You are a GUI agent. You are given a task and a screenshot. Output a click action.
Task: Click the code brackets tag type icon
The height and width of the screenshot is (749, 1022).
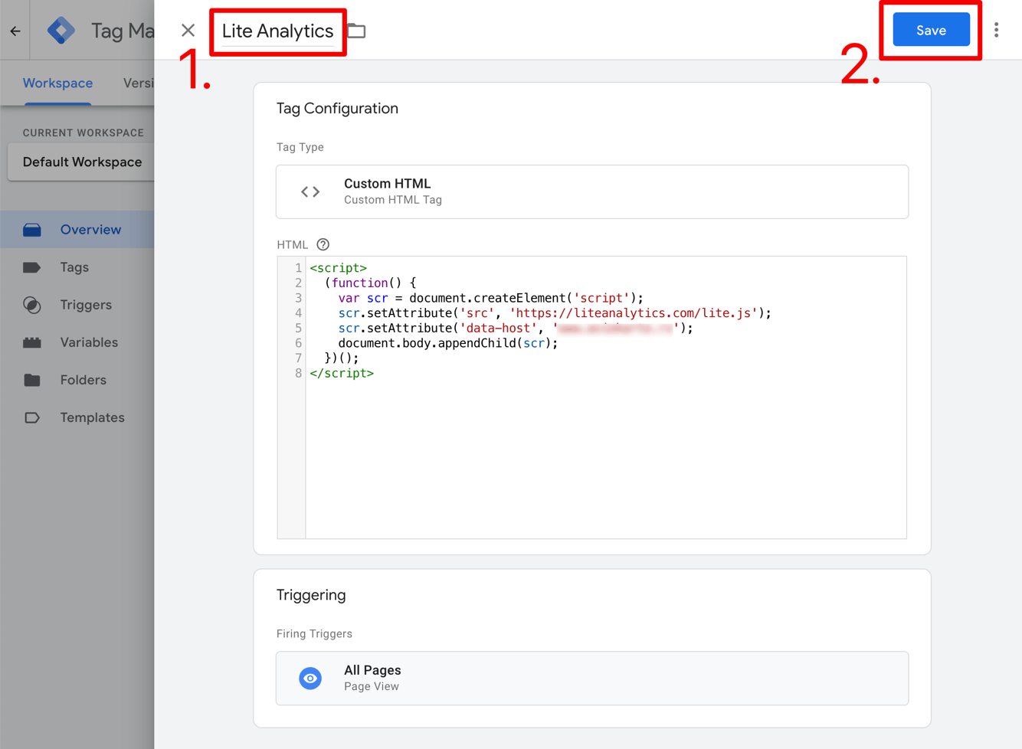[310, 191]
